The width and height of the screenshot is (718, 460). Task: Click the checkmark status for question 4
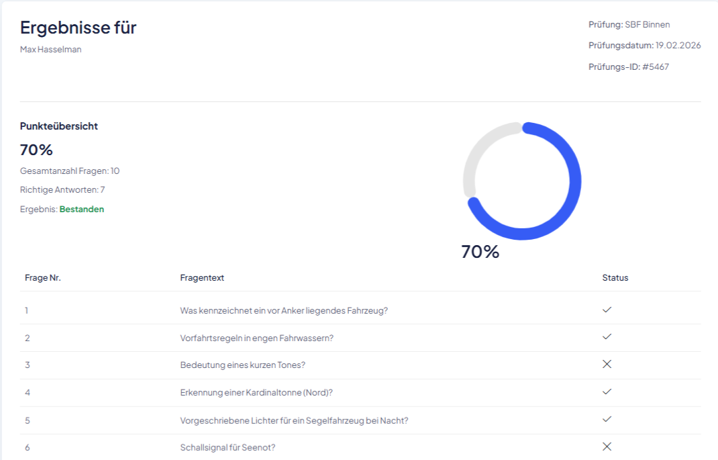(607, 392)
